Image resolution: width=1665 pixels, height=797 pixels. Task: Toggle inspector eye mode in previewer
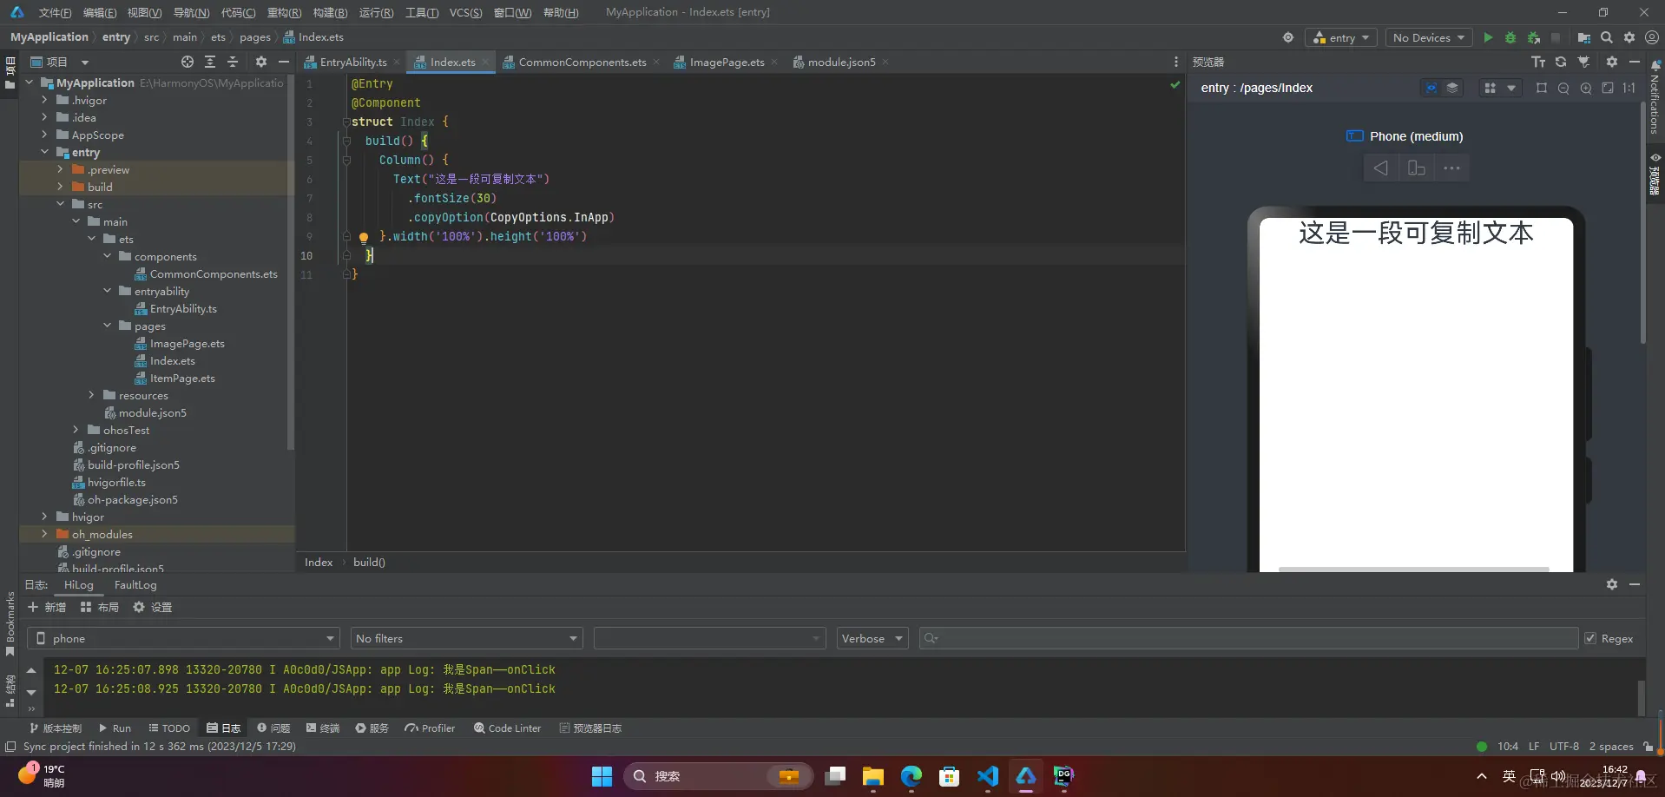[1431, 88]
